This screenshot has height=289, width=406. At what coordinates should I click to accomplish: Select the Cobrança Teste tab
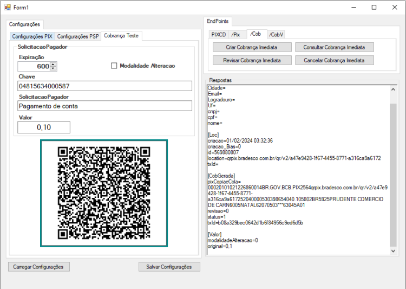coord(121,36)
